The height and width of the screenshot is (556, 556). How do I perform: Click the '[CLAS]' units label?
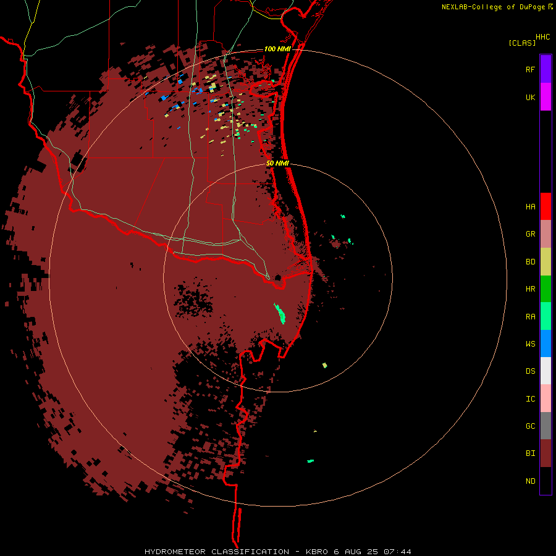tap(522, 43)
